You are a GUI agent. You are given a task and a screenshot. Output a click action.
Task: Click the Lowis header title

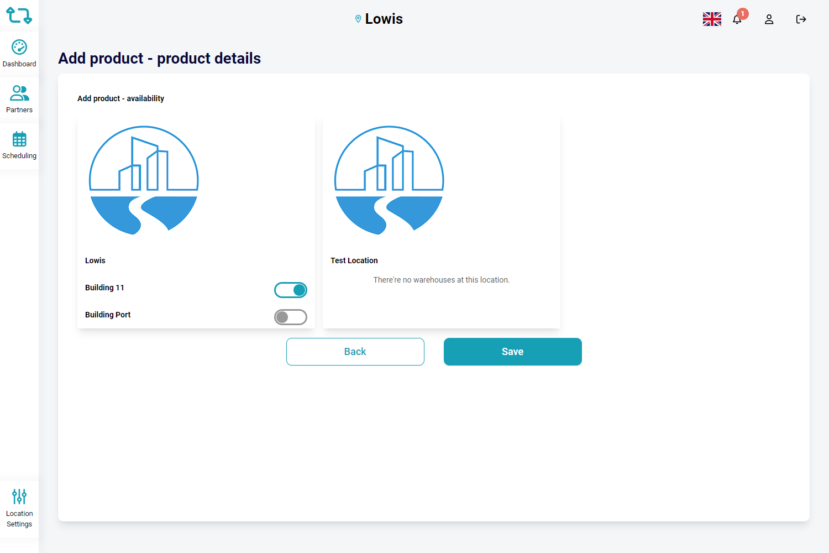point(384,19)
